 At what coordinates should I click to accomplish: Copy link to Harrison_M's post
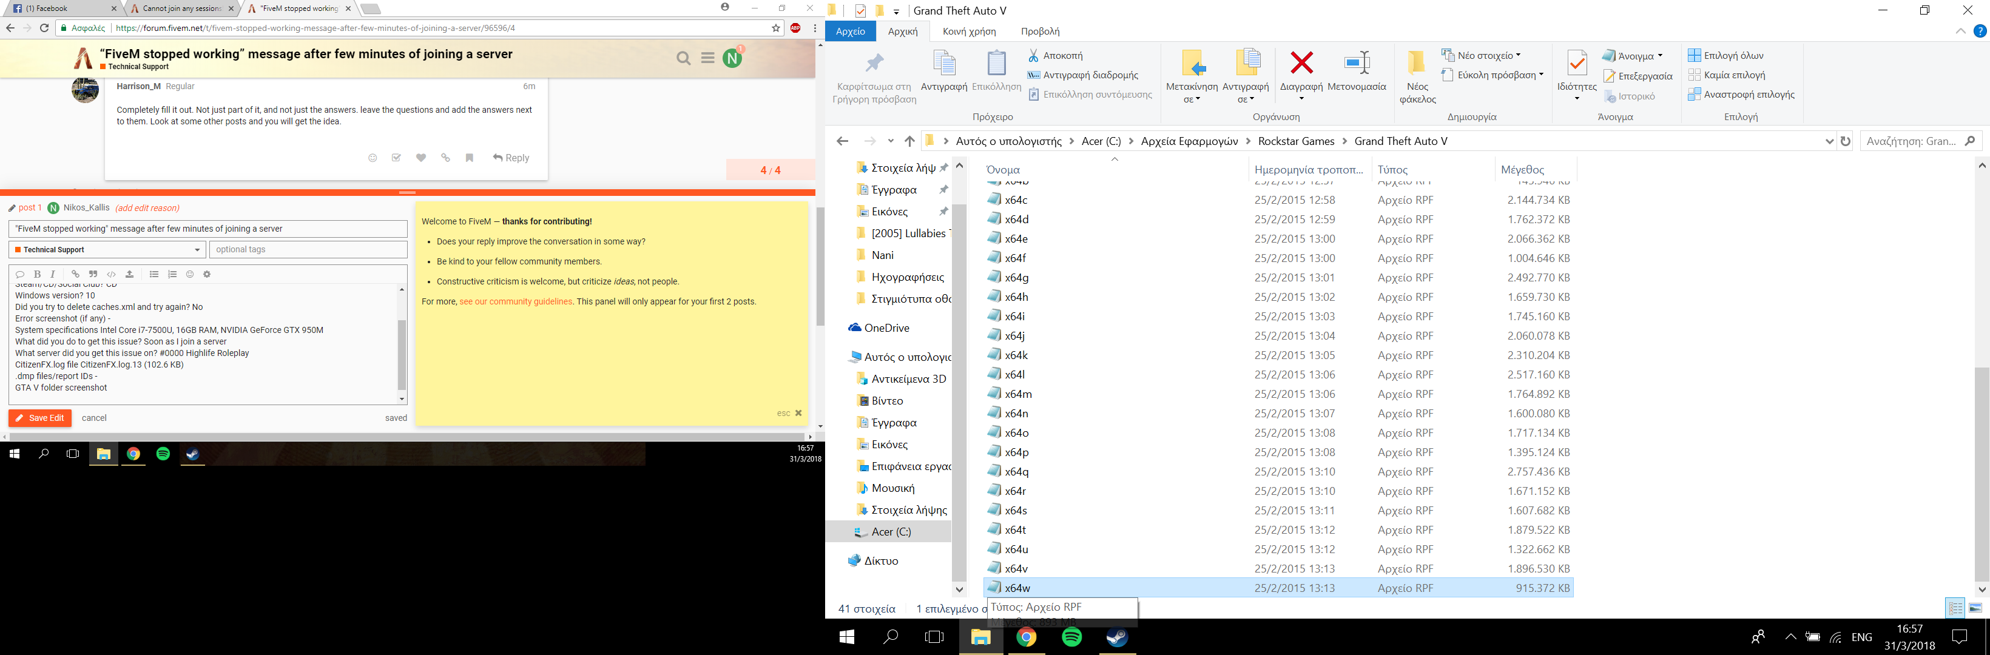click(445, 158)
